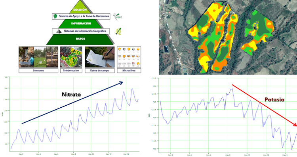Open the remote sensing map thumbnail
Screen dimensions: 297x157
tap(71, 57)
